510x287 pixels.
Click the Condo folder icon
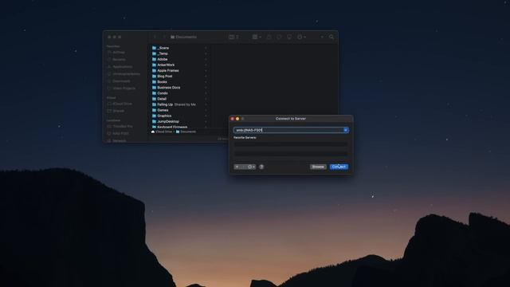(154, 93)
